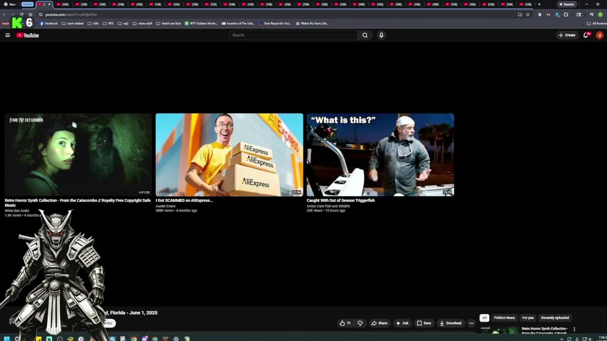
Task: Download the current video
Action: click(450, 323)
